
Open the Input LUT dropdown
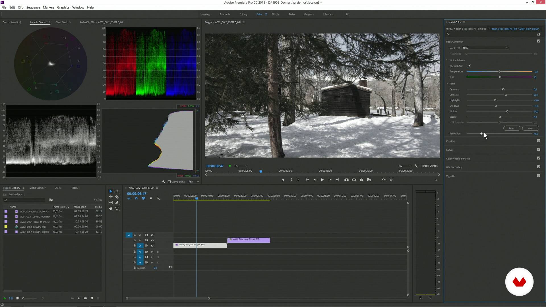485,48
